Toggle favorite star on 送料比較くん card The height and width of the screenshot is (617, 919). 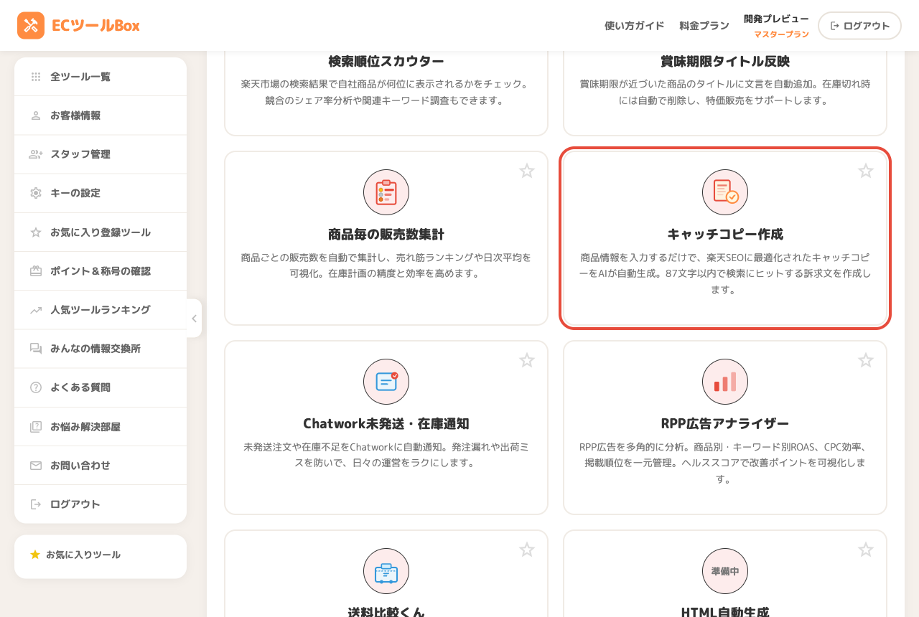point(527,550)
